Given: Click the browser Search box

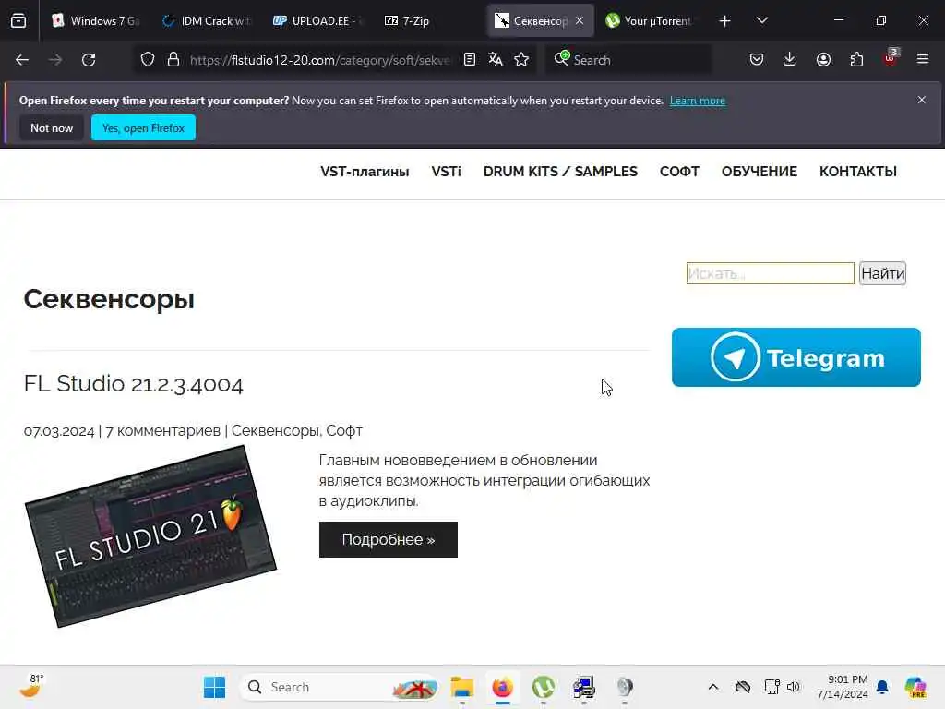Looking at the screenshot, I should [628, 60].
